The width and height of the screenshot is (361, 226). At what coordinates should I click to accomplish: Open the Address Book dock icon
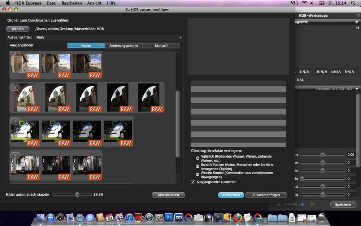coord(100,217)
